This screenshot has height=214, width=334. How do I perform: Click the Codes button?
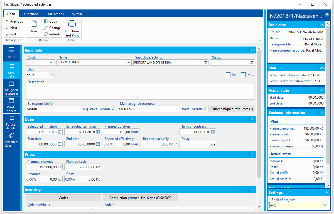pyautogui.click(x=63, y=198)
